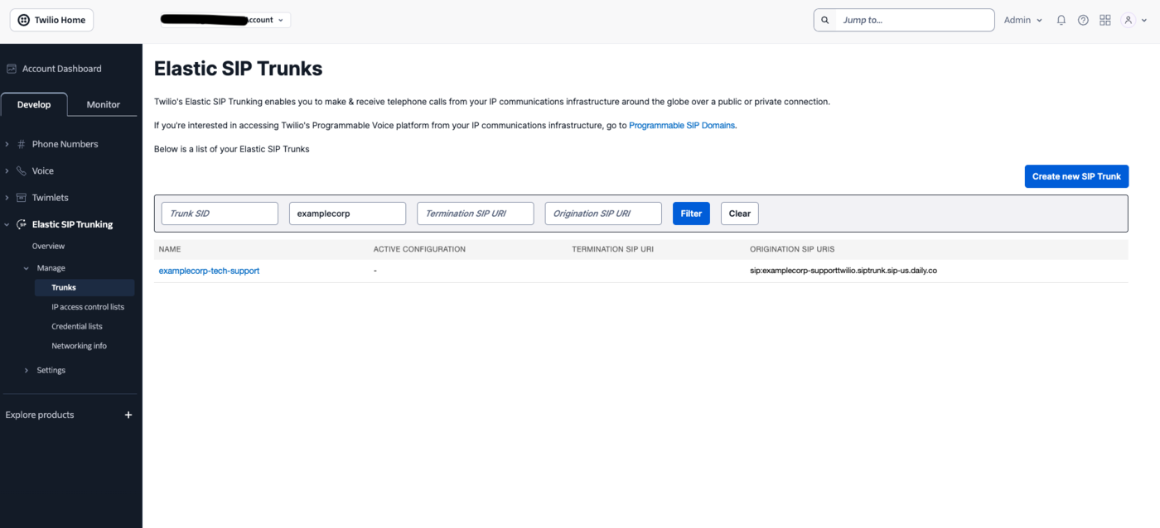Switch to the Develop tab

click(x=34, y=104)
